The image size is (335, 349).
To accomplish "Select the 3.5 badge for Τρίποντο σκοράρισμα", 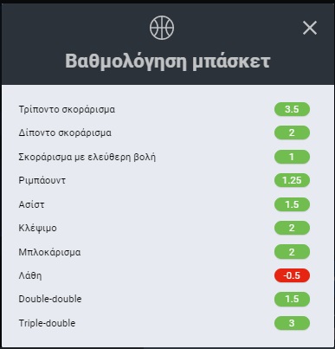I will tap(292, 109).
